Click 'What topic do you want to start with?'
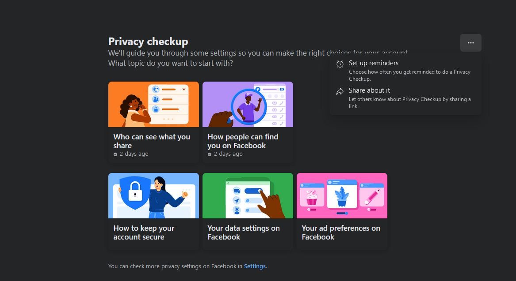The image size is (516, 281). [x=171, y=63]
